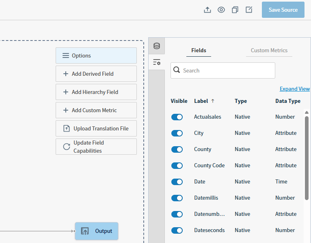Viewport: 311px width, 243px height.
Task: Open the Options menu button
Action: pyautogui.click(x=96, y=55)
